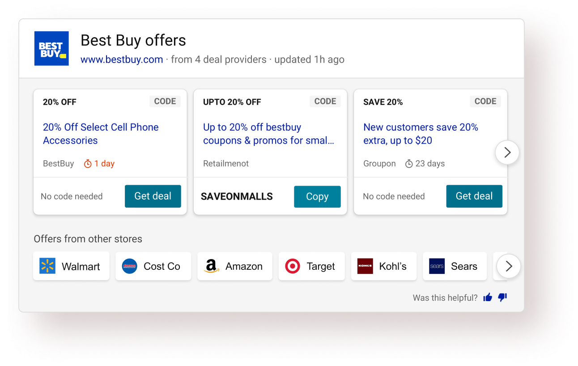
Task: Click the thumbs up helpful icon
Action: point(488,298)
